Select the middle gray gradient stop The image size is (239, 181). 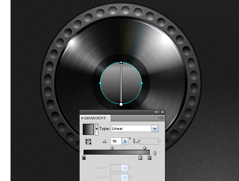pos(140,157)
